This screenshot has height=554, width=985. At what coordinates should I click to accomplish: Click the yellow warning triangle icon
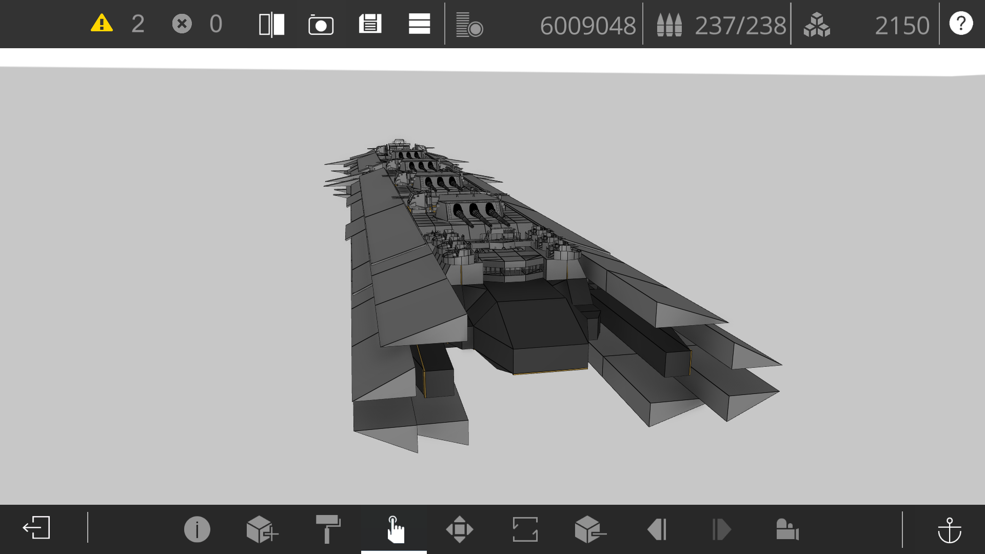coord(102,24)
